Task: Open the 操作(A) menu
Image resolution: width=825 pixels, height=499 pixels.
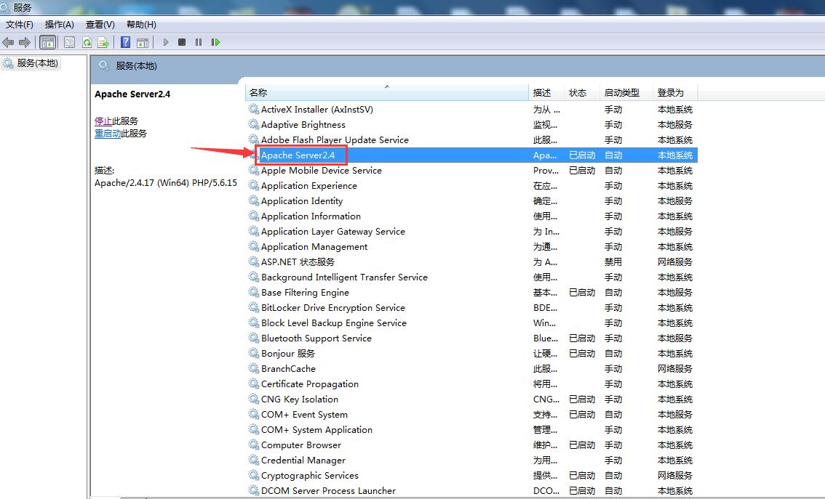Action: [60, 24]
